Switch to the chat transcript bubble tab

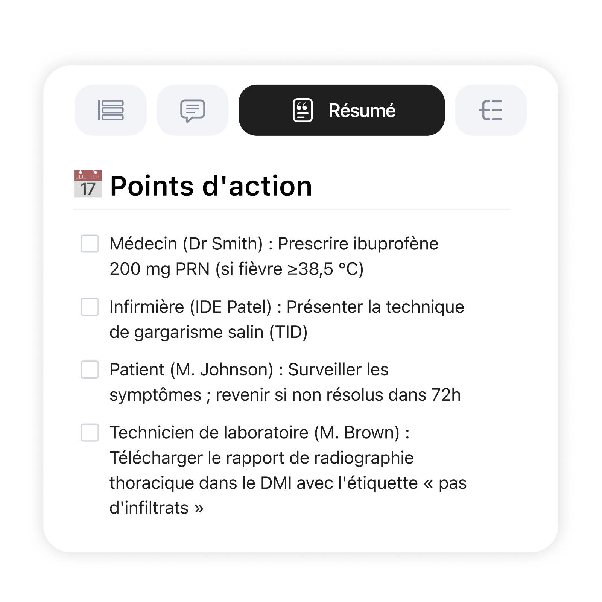tap(193, 110)
